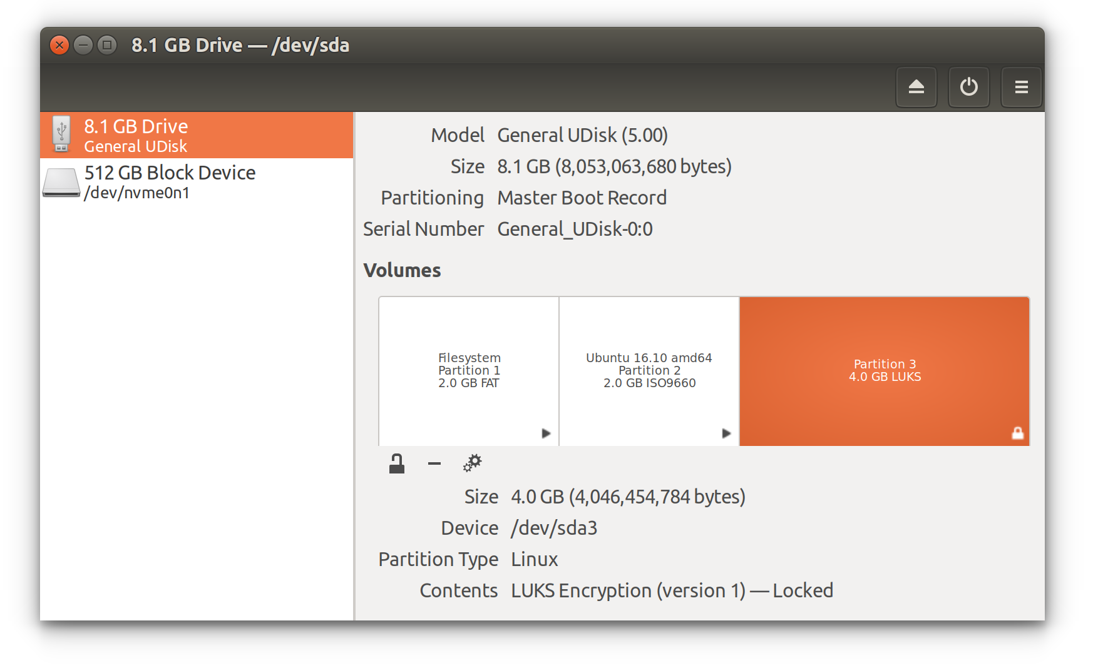
Task: Open the hamburger drive options menu
Action: click(x=1021, y=87)
